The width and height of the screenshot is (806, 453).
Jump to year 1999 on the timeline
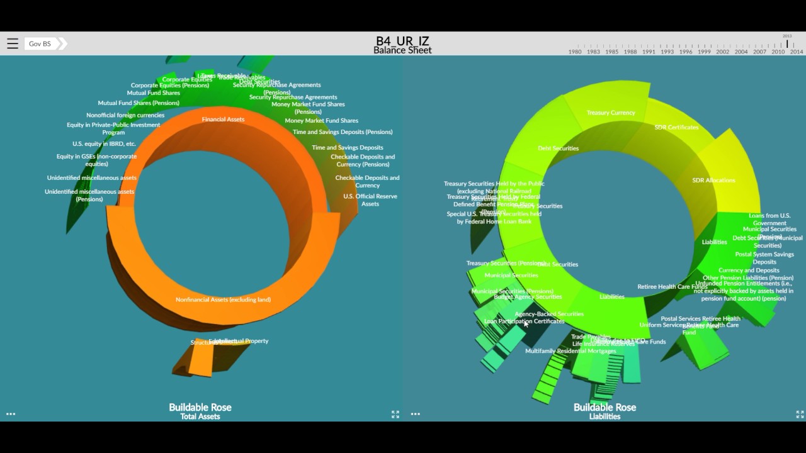(x=704, y=52)
